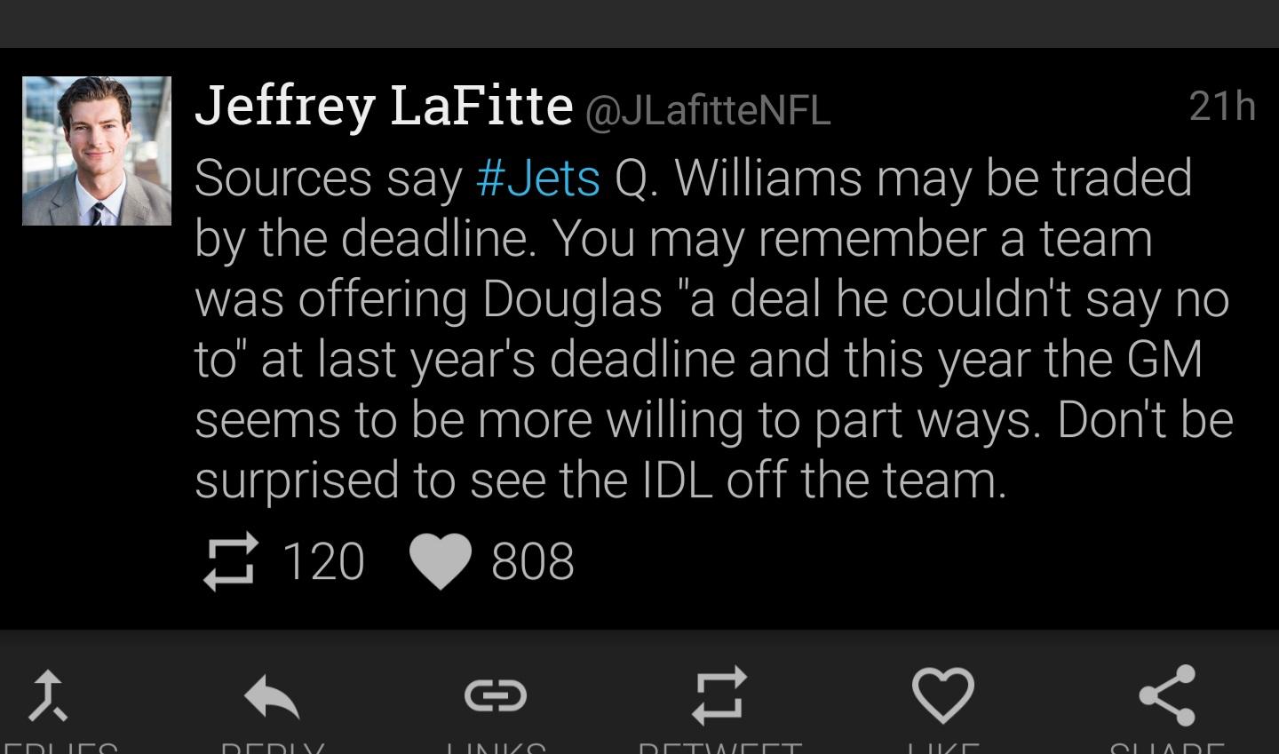1279x754 pixels.
Task: Open the Jeffrey LaFitte display name
Action: pos(384,106)
